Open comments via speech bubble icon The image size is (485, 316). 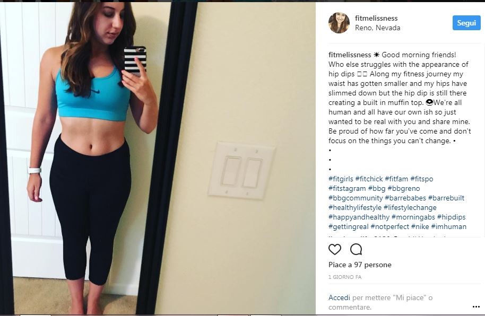356,249
